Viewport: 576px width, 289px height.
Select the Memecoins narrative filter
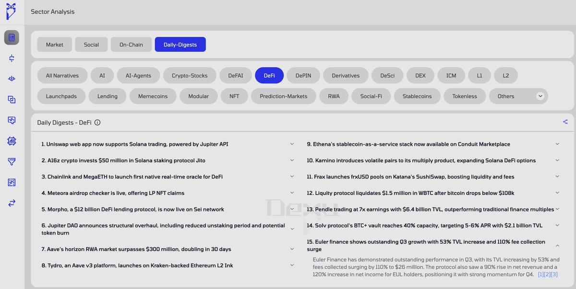[x=153, y=96]
